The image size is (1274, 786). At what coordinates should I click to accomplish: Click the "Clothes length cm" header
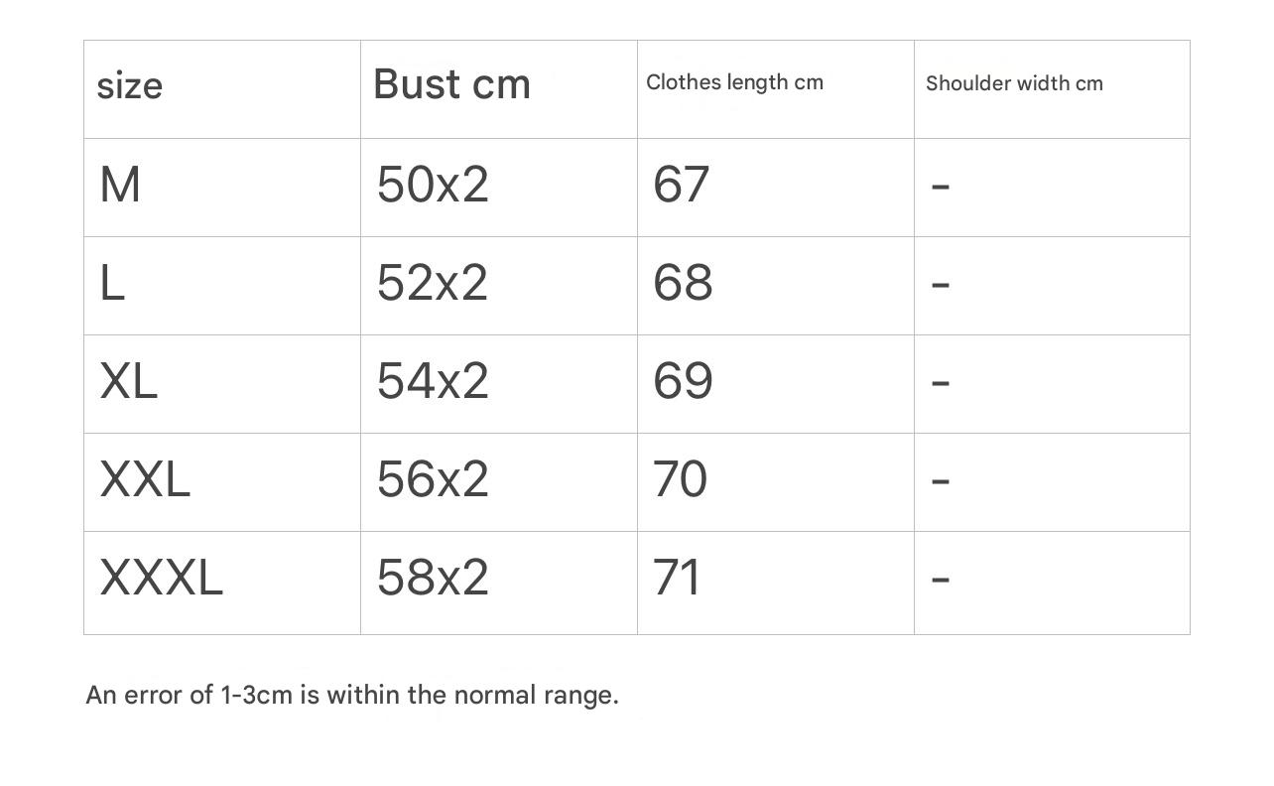(x=734, y=82)
